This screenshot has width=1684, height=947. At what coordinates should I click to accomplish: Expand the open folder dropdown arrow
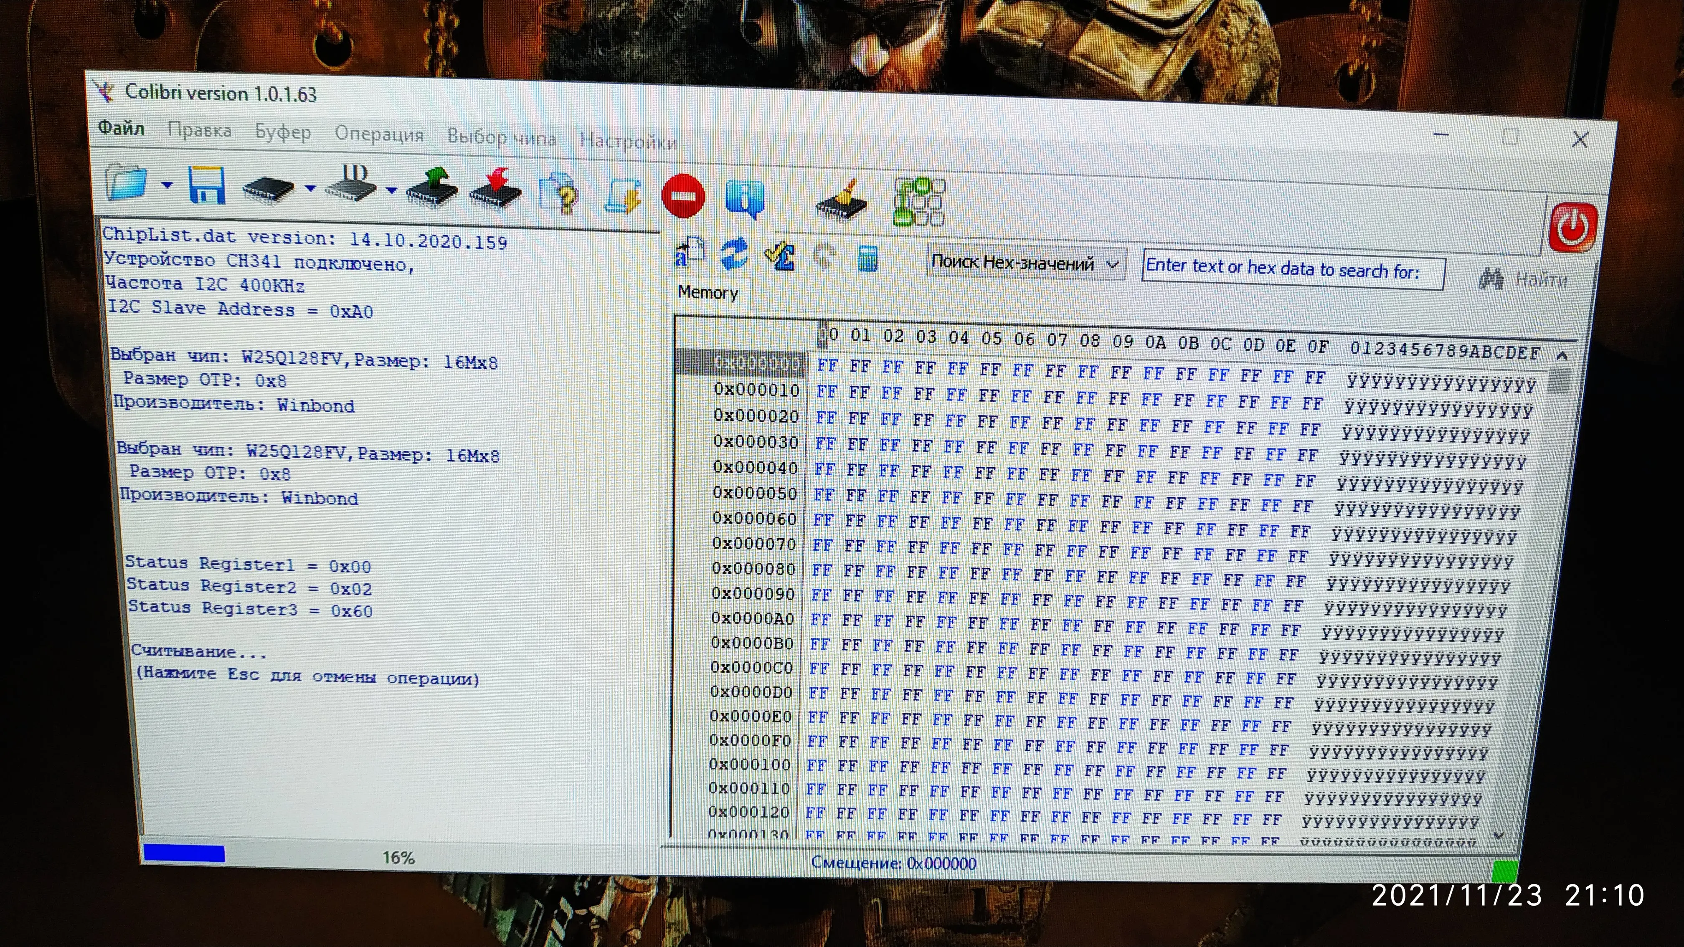click(x=167, y=185)
